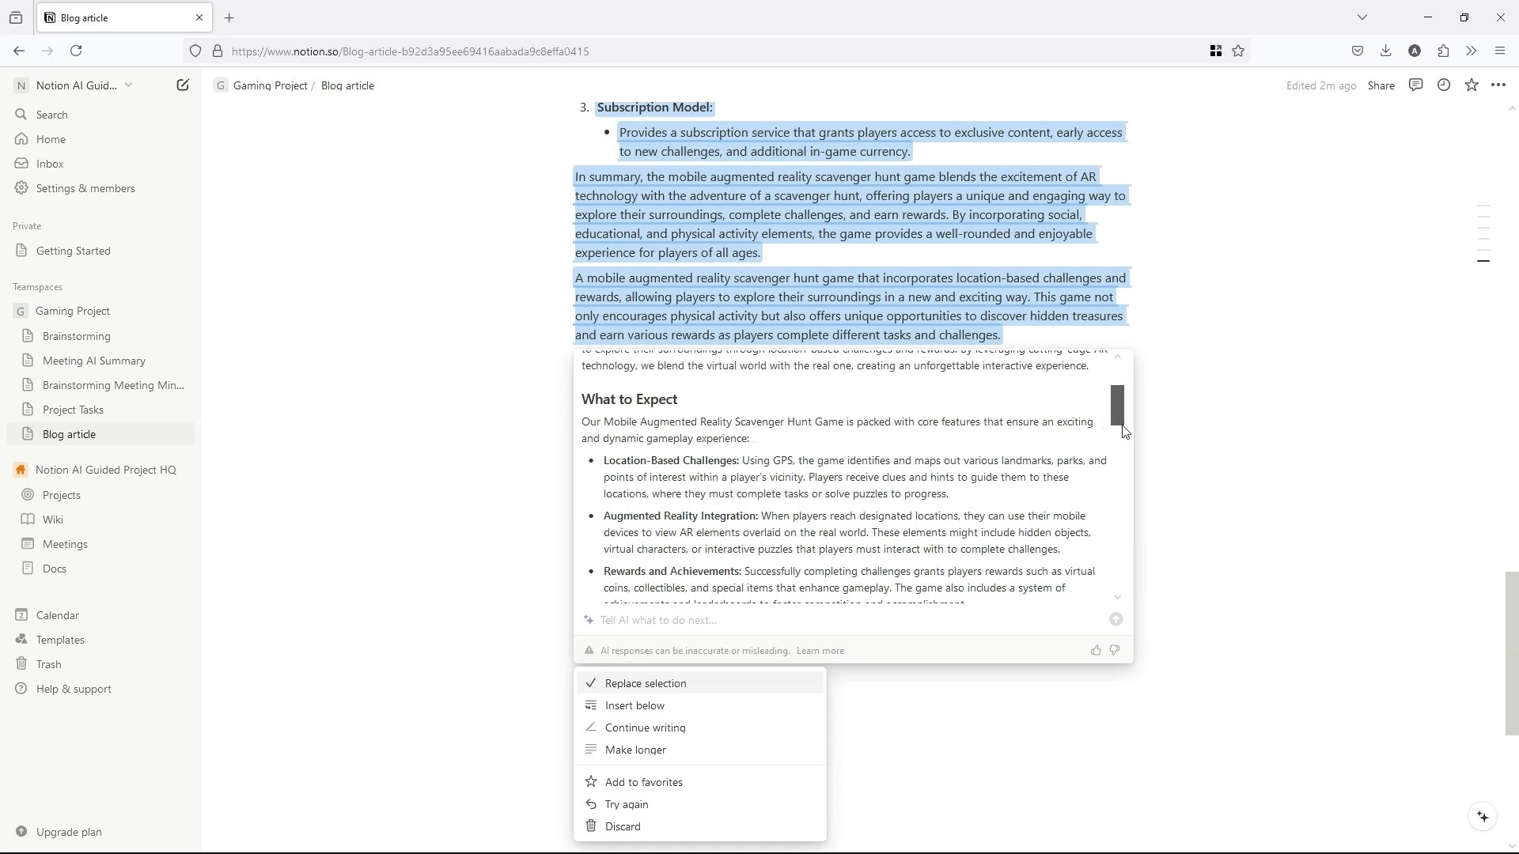
Task: Click Discard in AI menu
Action: [623, 826]
